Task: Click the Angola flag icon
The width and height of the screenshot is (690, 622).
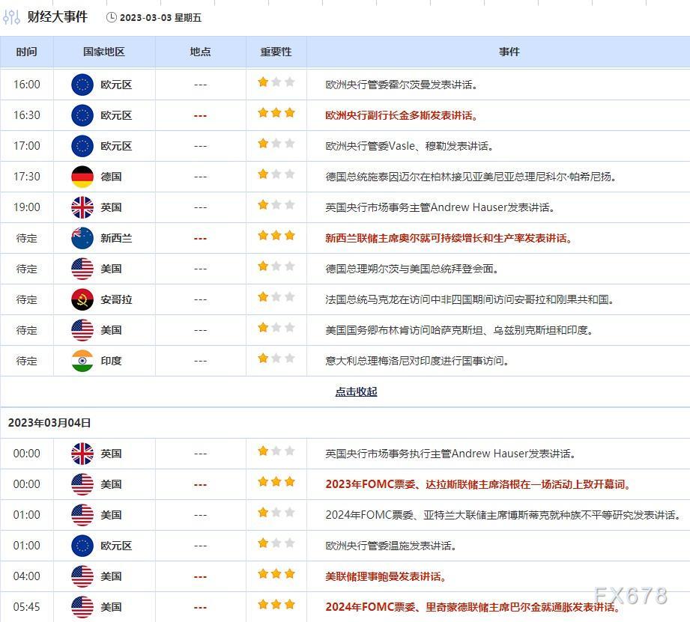Action: click(82, 299)
